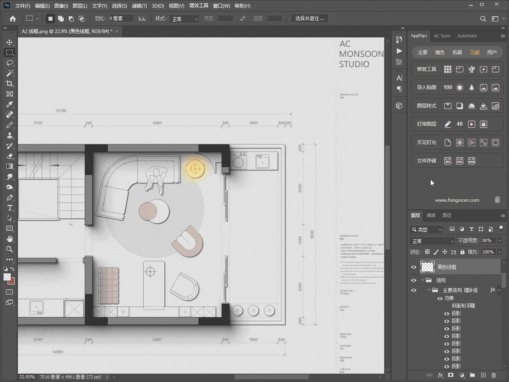Select the Zoom tool

coord(10,249)
